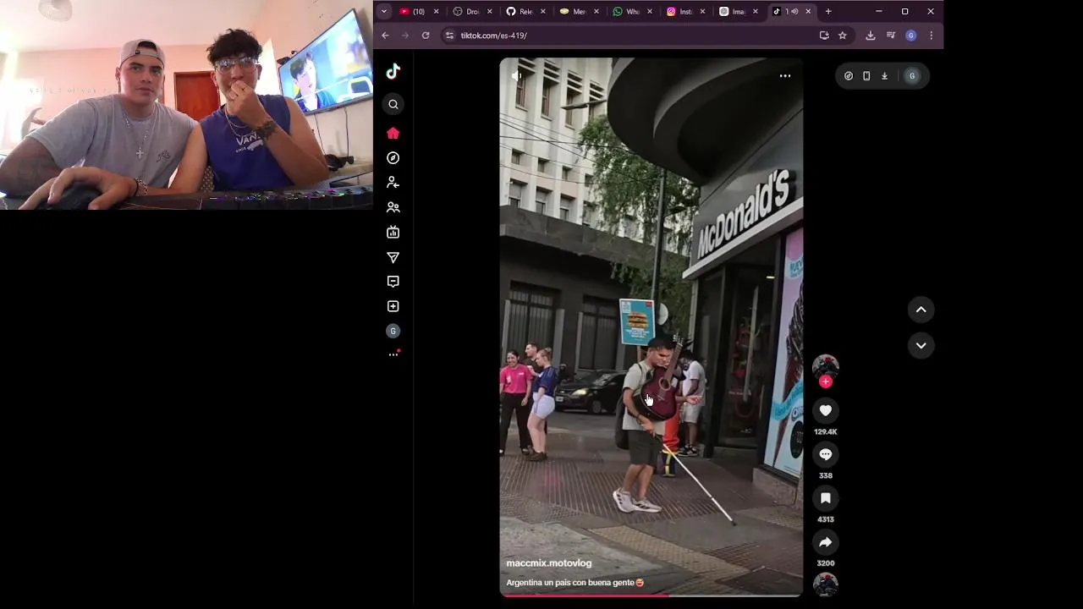The image size is (1083, 609).
Task: Click the Upload plus icon in sidebar
Action: 393,306
